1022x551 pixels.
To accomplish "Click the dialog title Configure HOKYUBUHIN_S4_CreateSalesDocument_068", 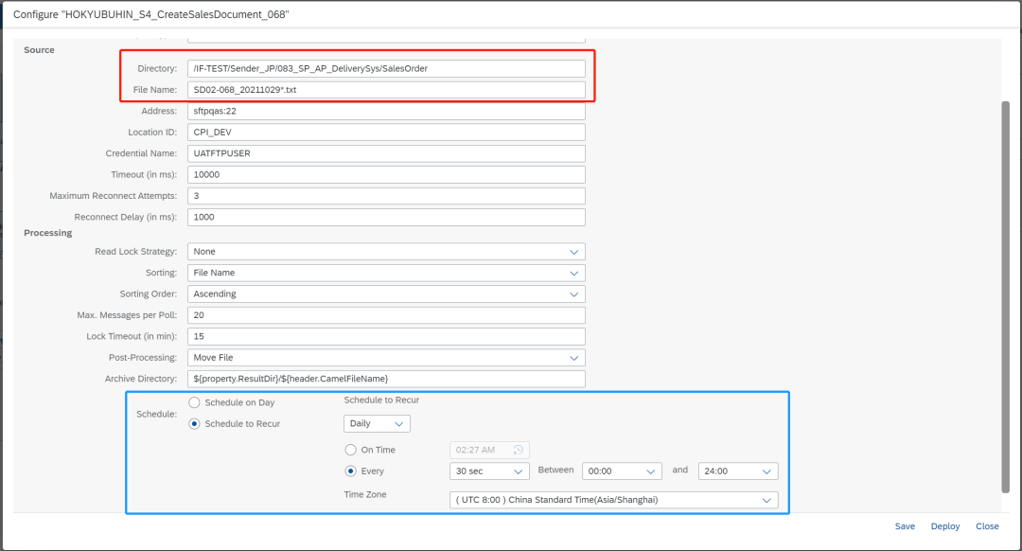I will [150, 14].
